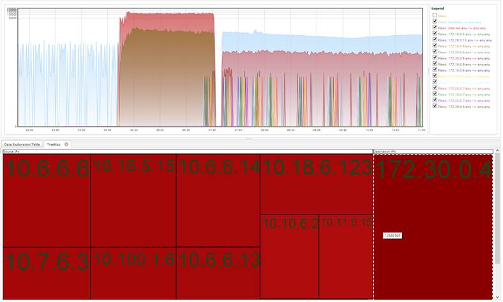Screen dimensions: 503x302
Task: Click the Source IPs header bar
Action: 186,151
